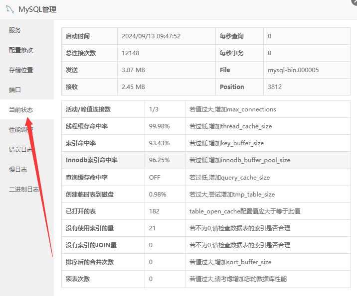Viewport: 357px width, 296px height.
Task: Click the 活动/峰值连接数 row label
Action: [x=88, y=109]
